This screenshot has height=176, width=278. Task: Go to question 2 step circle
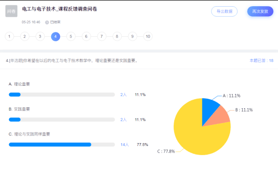pyautogui.click(x=25, y=36)
